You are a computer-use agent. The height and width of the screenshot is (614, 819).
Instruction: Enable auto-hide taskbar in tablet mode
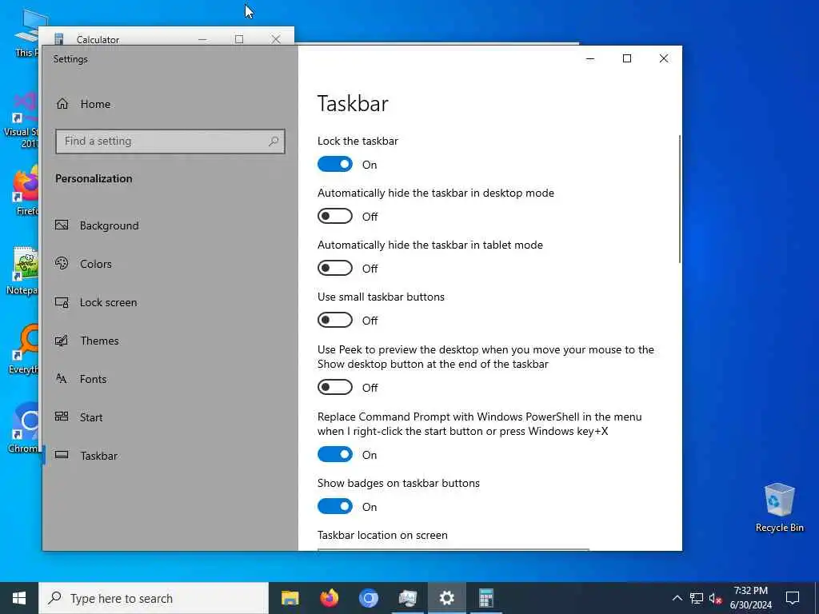335,269
